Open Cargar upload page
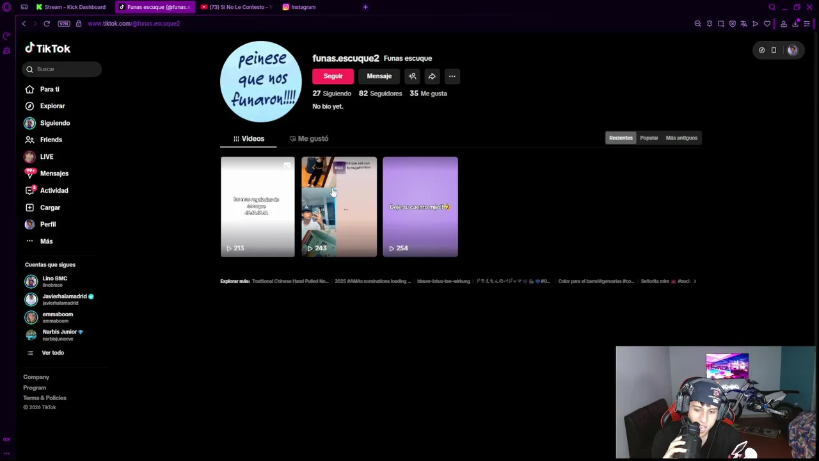 [x=42, y=207]
